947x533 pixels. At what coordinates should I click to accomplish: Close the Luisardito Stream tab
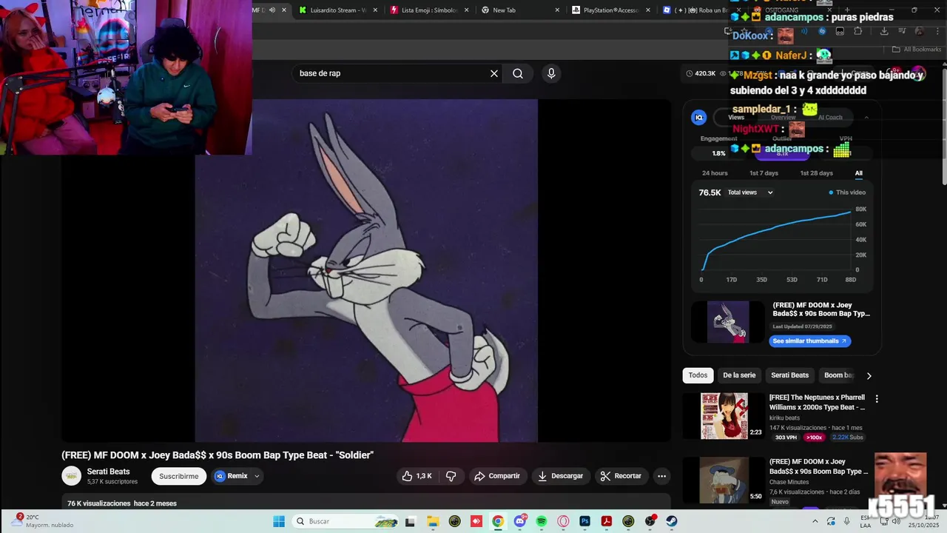[376, 10]
